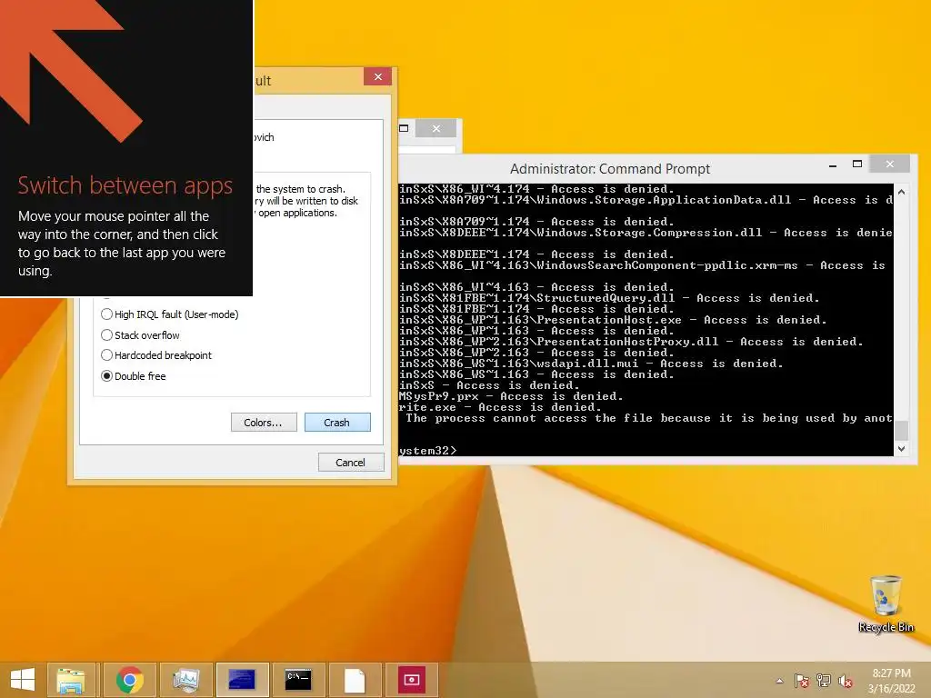Click the wsdapi.dll.mui access denied line

(591, 364)
